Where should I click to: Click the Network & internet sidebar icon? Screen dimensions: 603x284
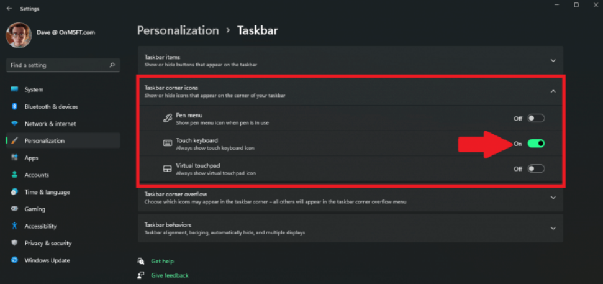click(14, 124)
